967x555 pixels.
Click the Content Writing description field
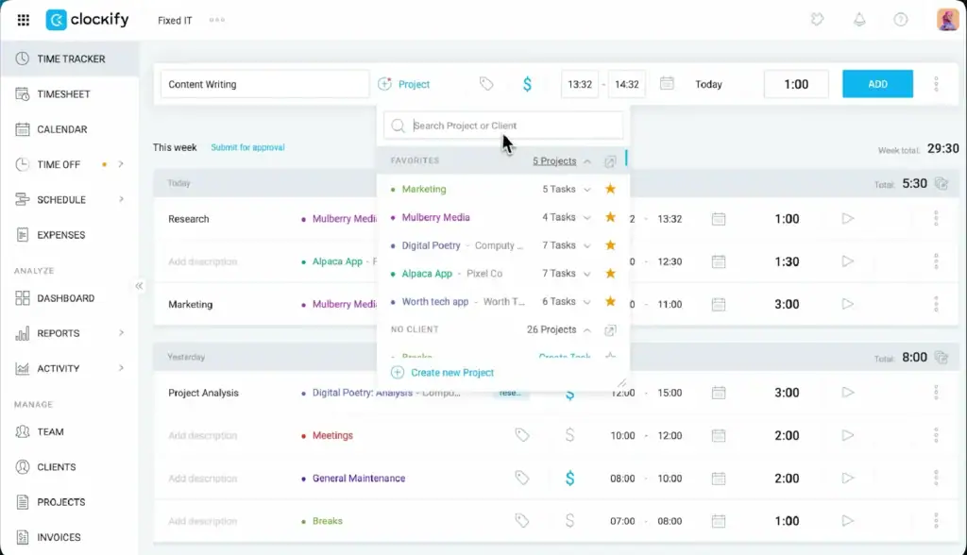pyautogui.click(x=264, y=84)
